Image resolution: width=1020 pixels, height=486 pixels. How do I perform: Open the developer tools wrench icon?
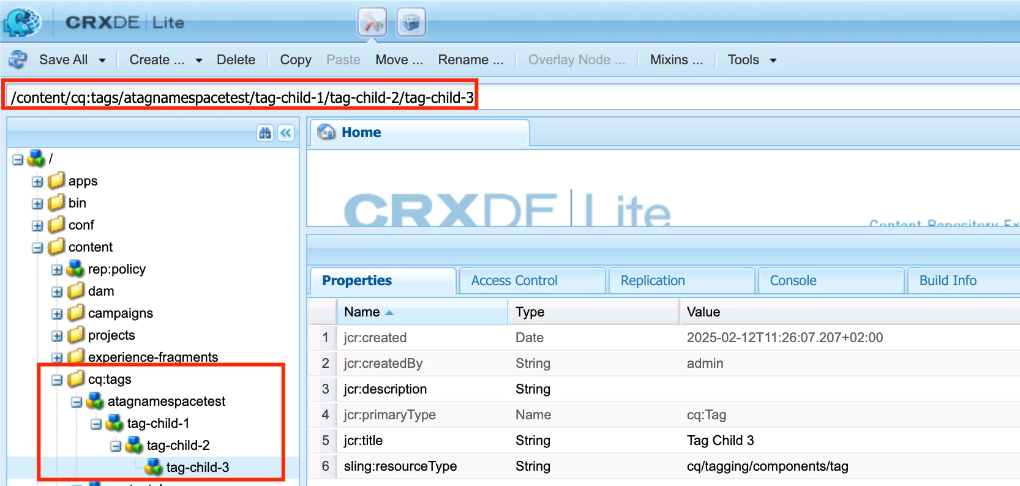[372, 23]
